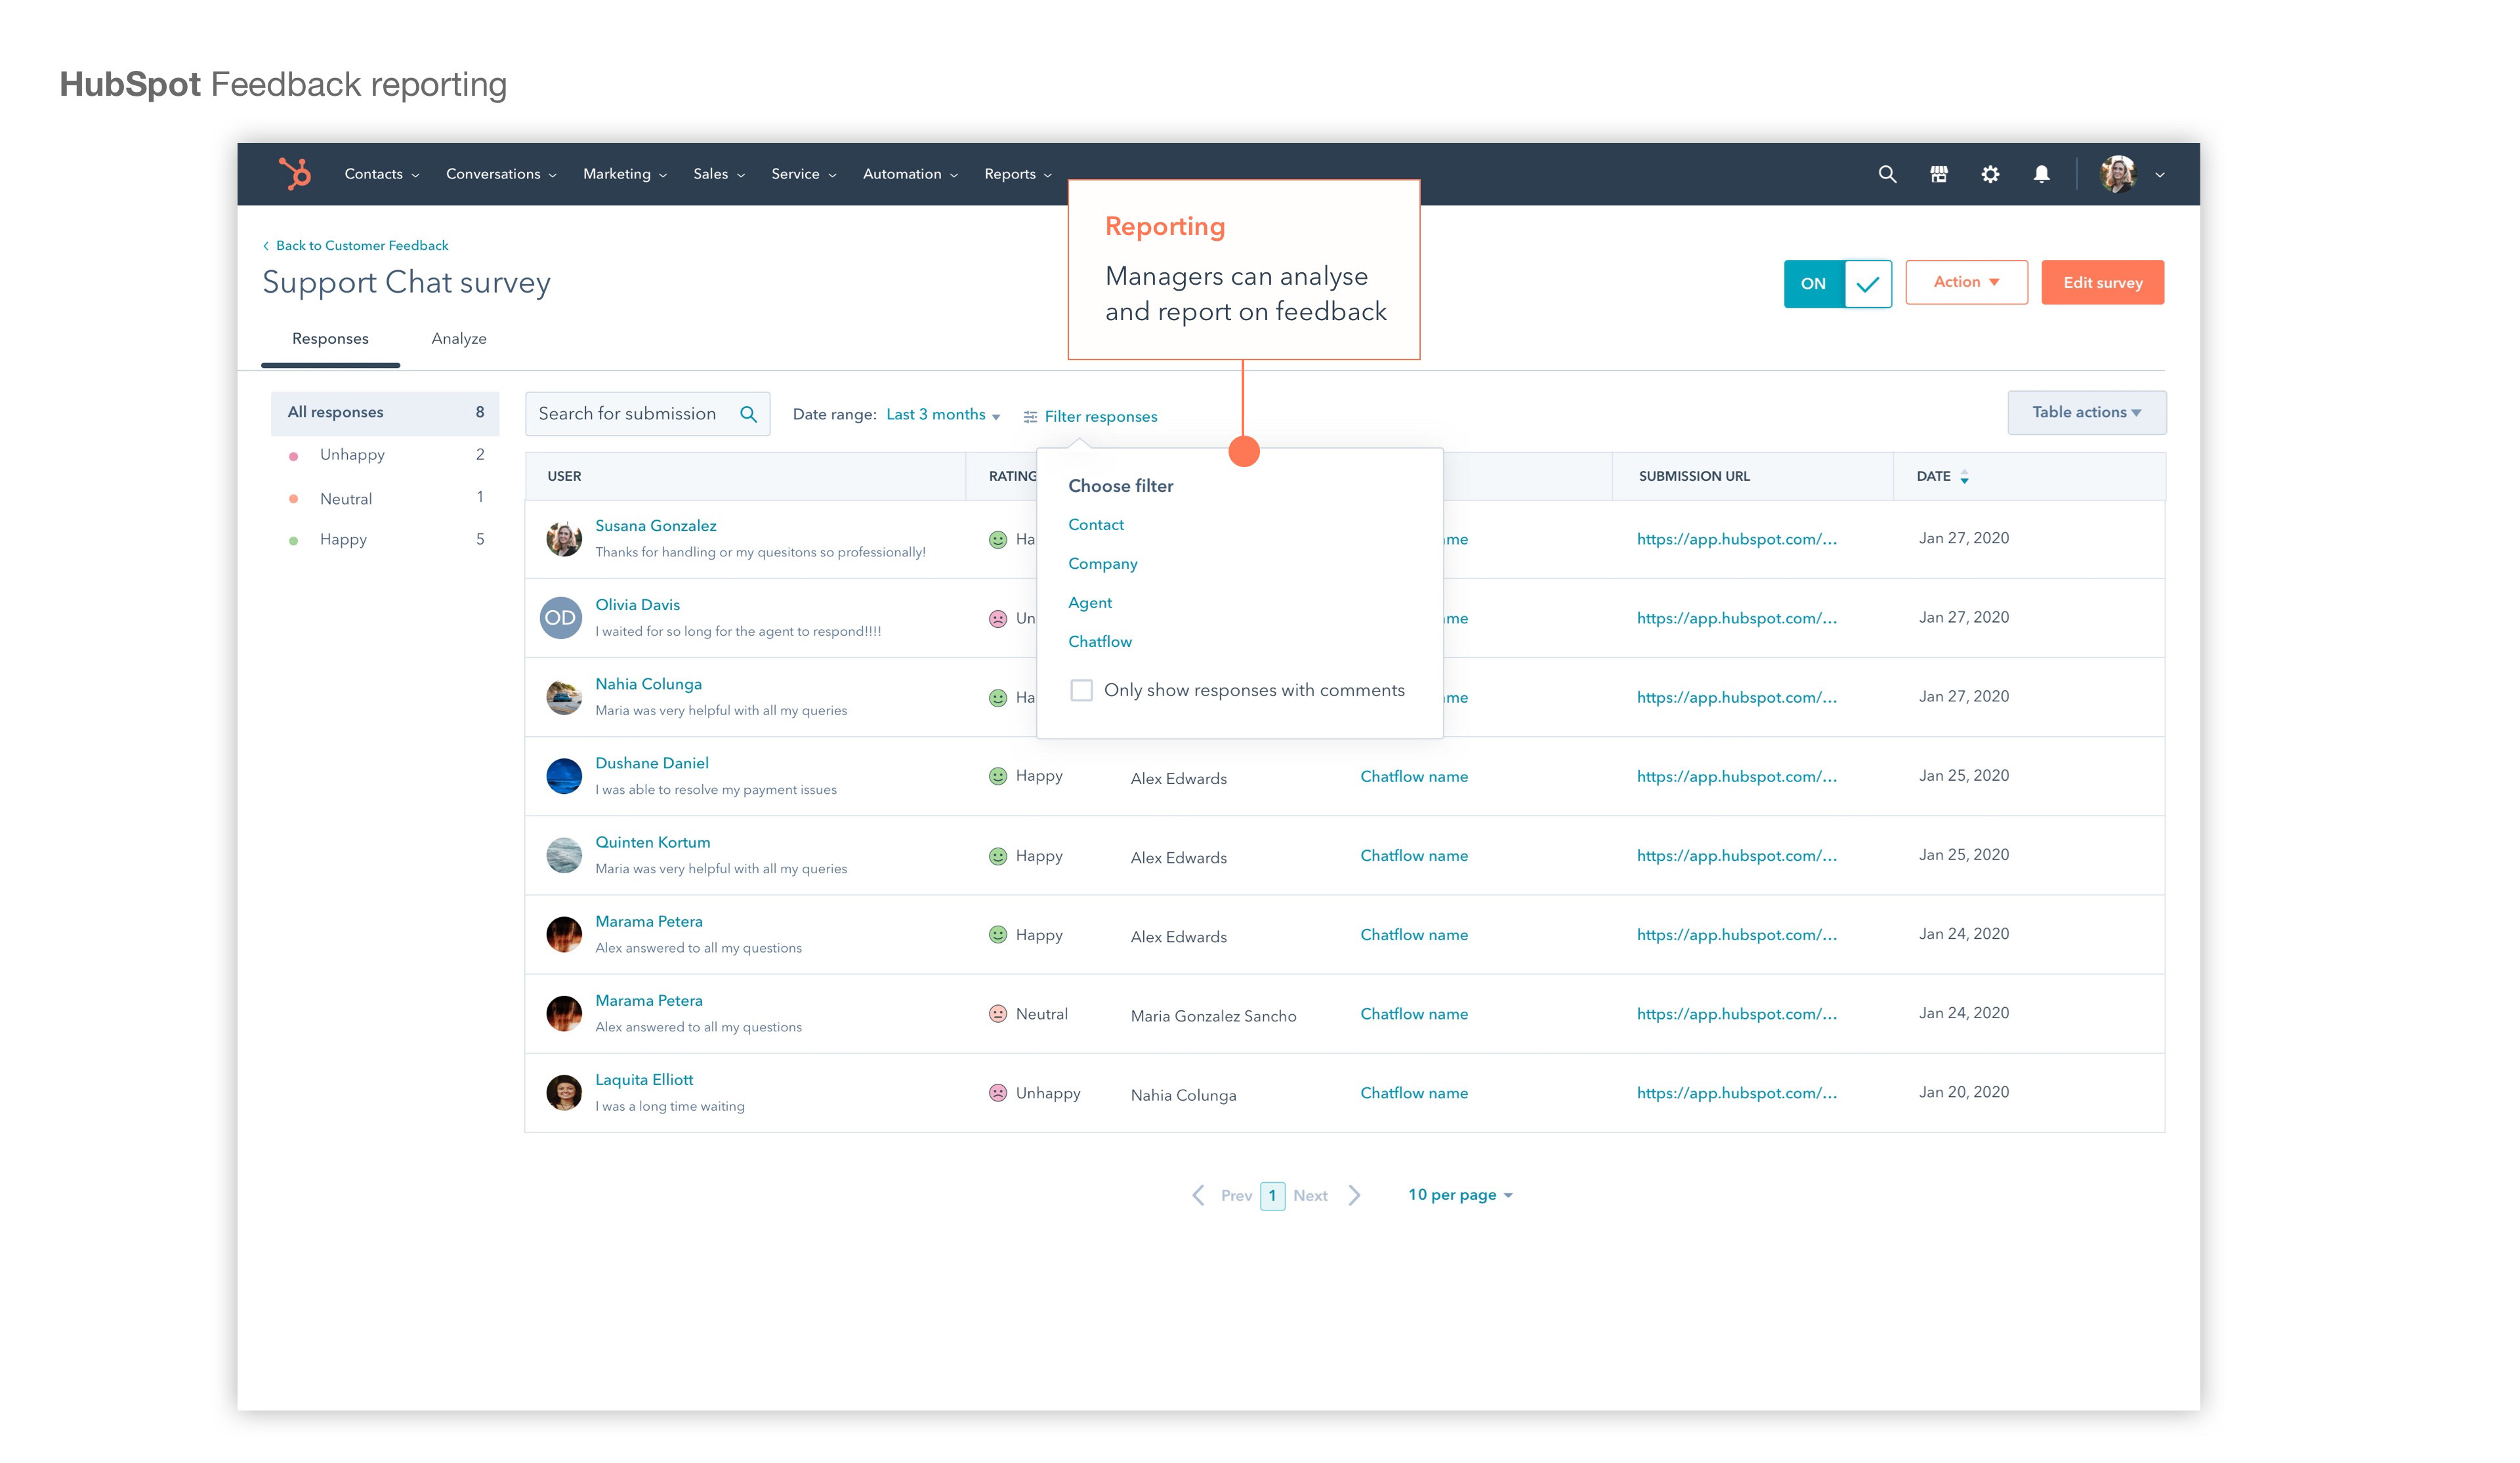Image resolution: width=2520 pixels, height=1463 pixels.
Task: Choose the Agent filter option
Action: pos(1090,603)
